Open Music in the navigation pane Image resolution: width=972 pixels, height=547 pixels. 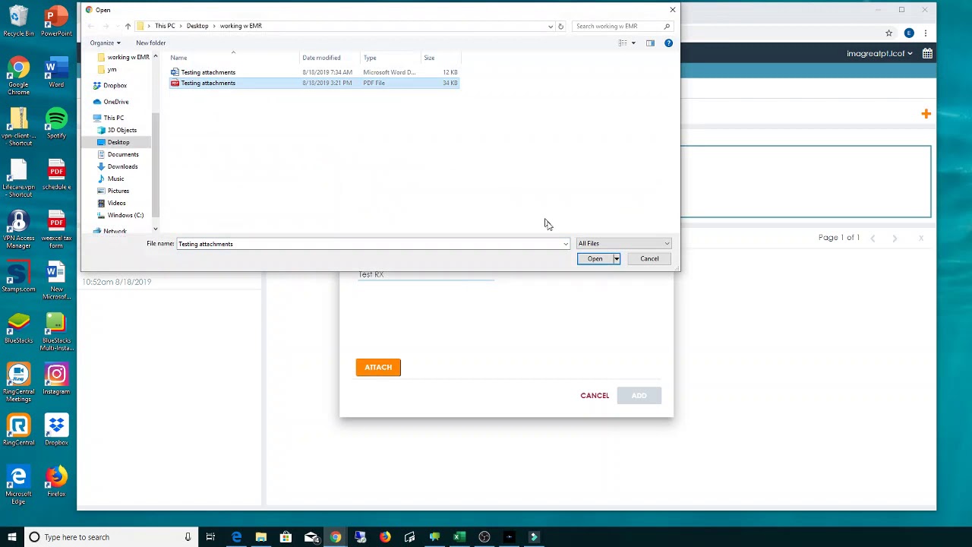(x=115, y=179)
